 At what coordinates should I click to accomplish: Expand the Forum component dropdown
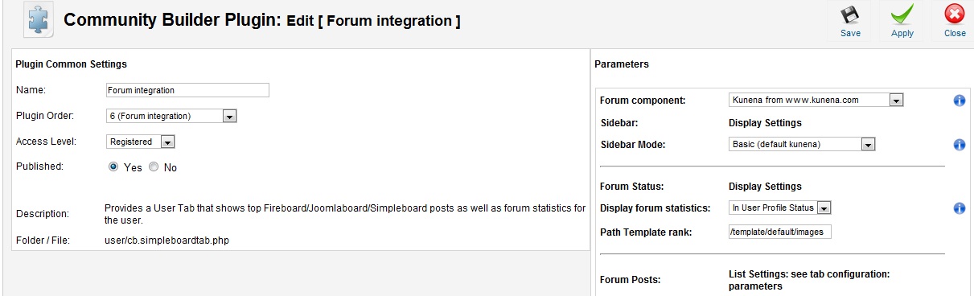(816, 100)
